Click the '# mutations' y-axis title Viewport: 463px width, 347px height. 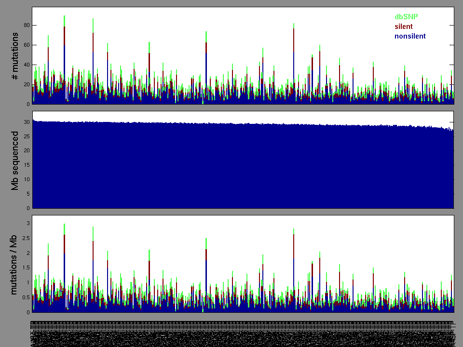coord(15,56)
